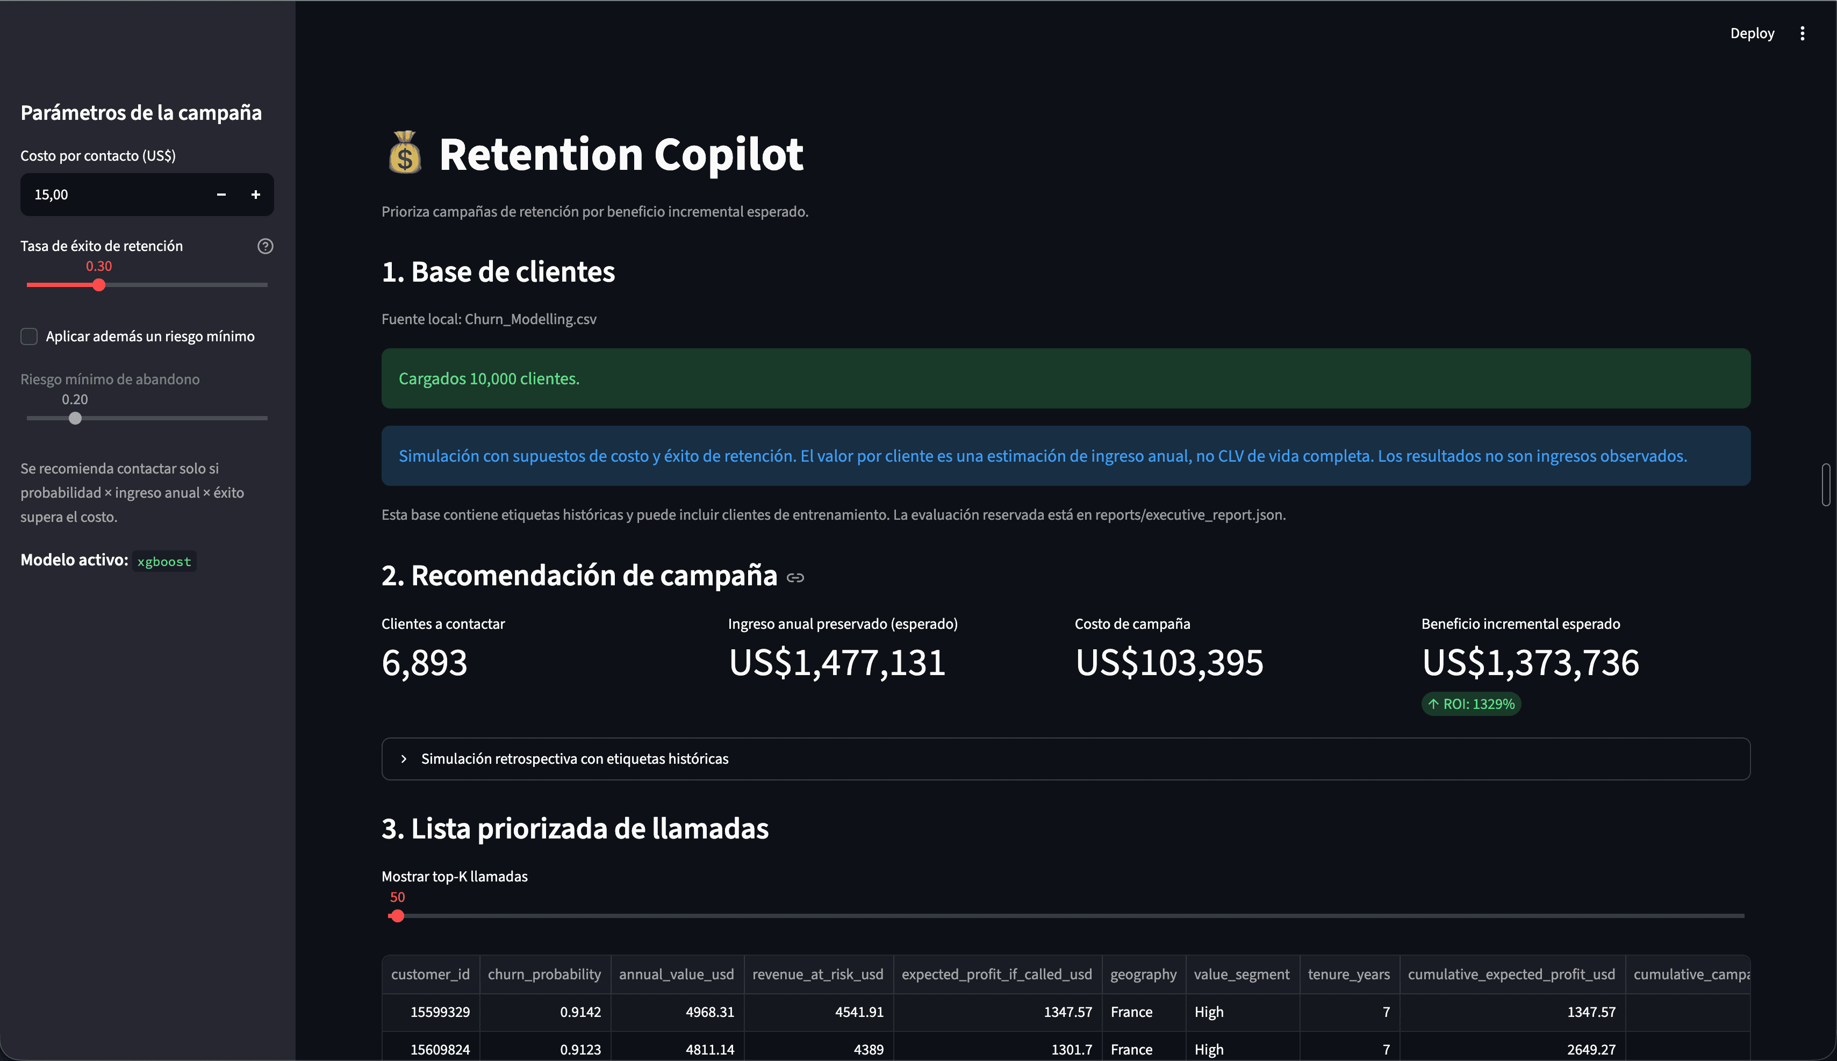
Task: Select the customer_id cell 15599329
Action: coord(430,1012)
